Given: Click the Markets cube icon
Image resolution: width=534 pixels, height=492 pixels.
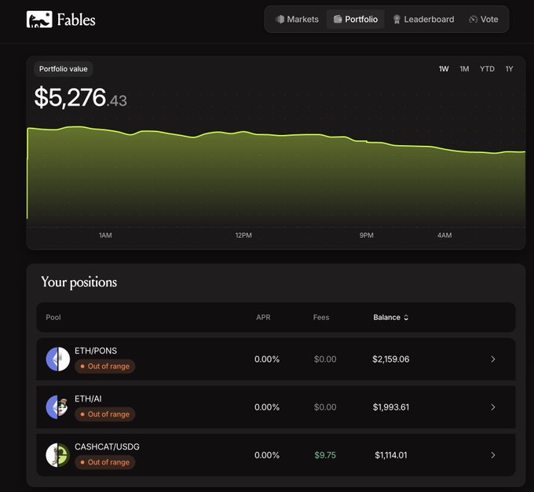Looking at the screenshot, I should point(280,20).
